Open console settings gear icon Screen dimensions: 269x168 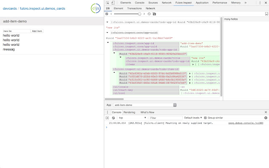point(265,118)
